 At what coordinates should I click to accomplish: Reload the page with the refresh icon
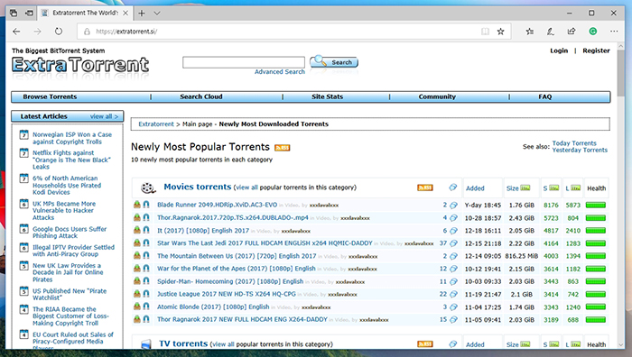[x=59, y=32]
